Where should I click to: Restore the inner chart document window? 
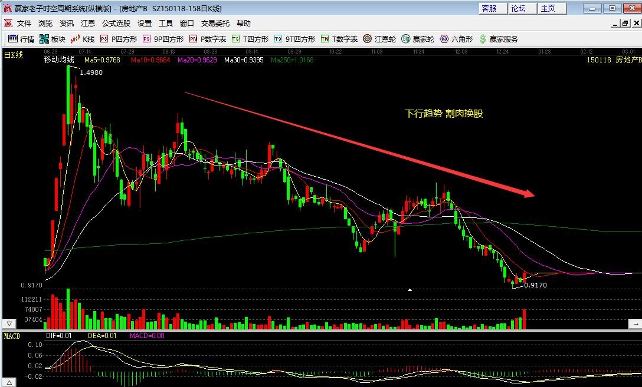tap(625, 24)
